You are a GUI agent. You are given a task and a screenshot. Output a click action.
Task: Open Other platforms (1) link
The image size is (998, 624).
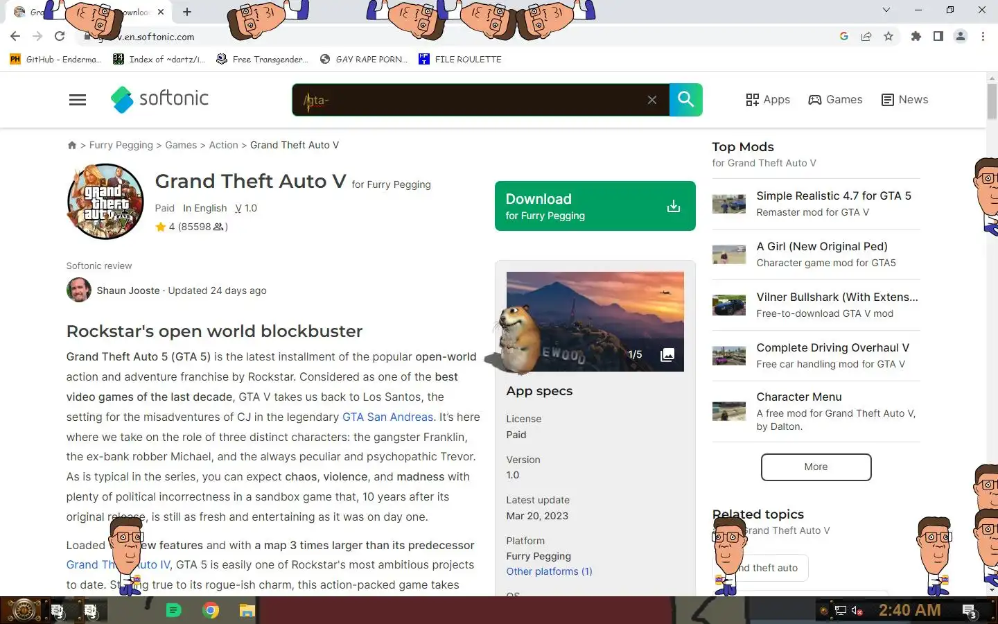pos(549,571)
